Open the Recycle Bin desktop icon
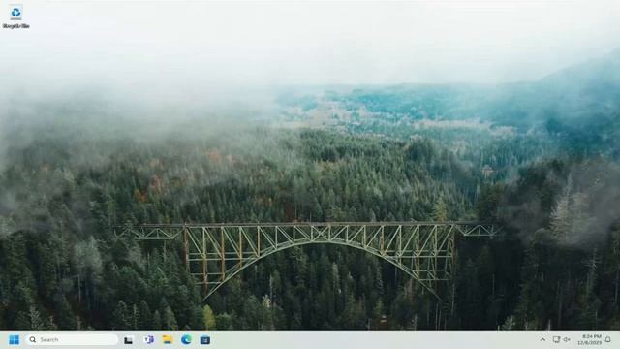Viewport: 620px width, 349px height. tap(15, 17)
